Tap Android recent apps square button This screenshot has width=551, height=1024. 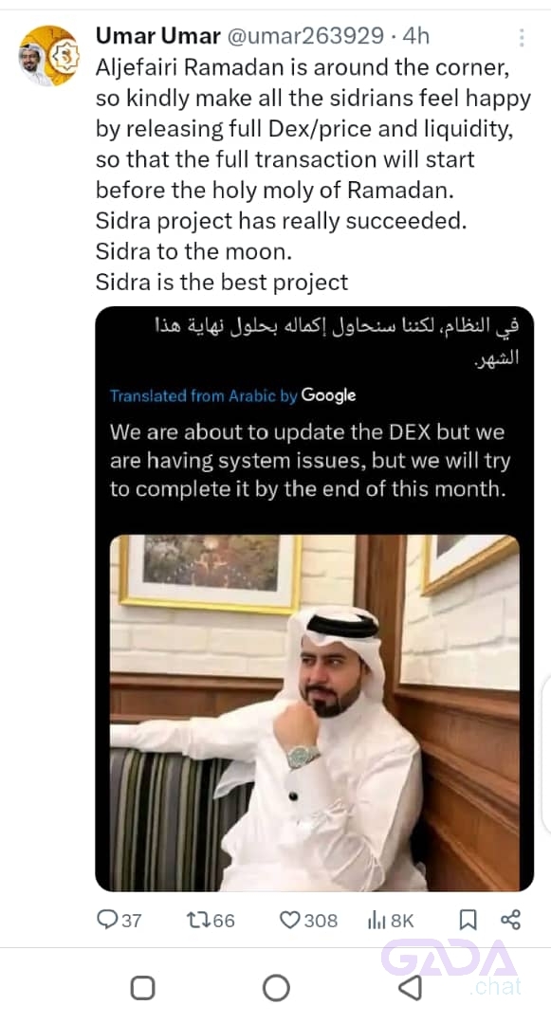(142, 988)
